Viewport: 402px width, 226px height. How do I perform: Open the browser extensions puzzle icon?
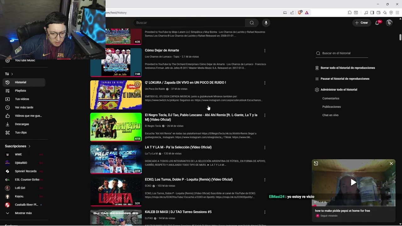[x=350, y=13]
